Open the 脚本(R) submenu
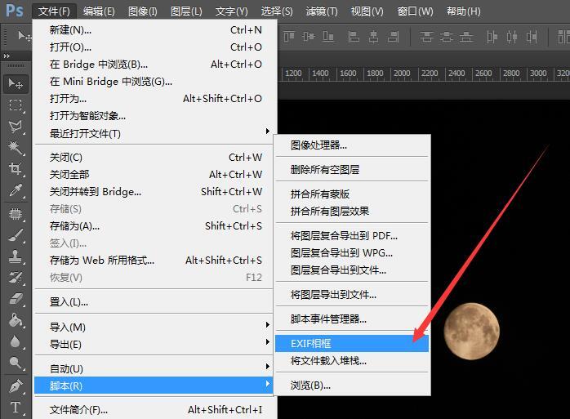This screenshot has height=419, width=570. [x=154, y=386]
